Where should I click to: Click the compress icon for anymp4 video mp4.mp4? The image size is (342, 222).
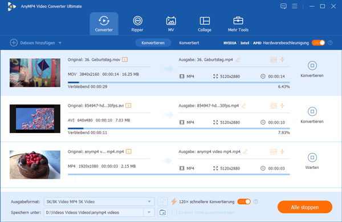[x=282, y=151]
